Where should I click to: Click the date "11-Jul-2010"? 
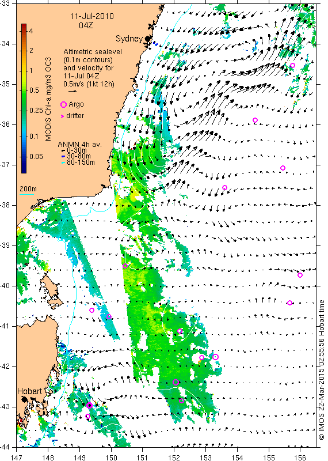pyautogui.click(x=92, y=16)
